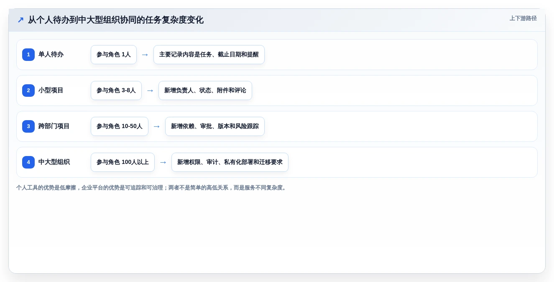Click the 小型项目 row label
The width and height of the screenshot is (554, 282).
pyautogui.click(x=51, y=91)
